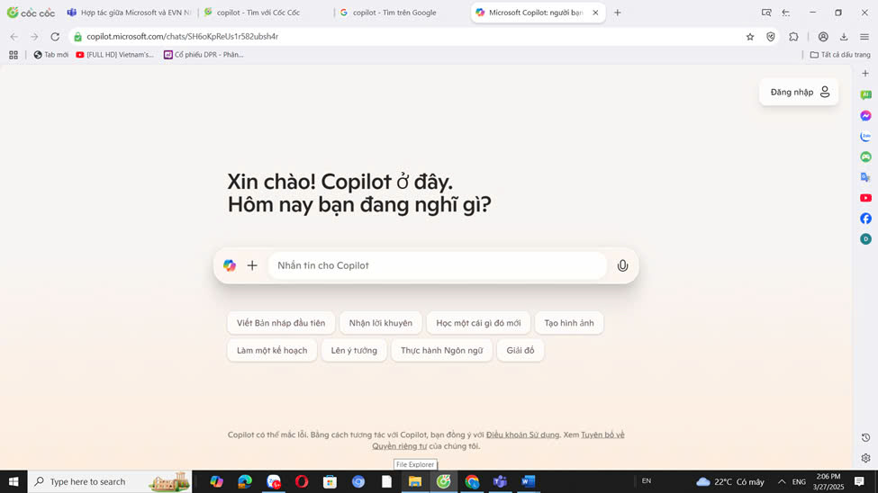878x493 pixels.
Task: Switch to 'Hợp tác giữa Microsoft và EVN' tab
Action: (x=130, y=13)
